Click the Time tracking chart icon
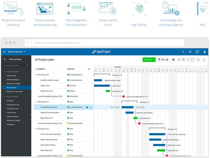Viewport: 210px width, 158px height. pos(171,8)
